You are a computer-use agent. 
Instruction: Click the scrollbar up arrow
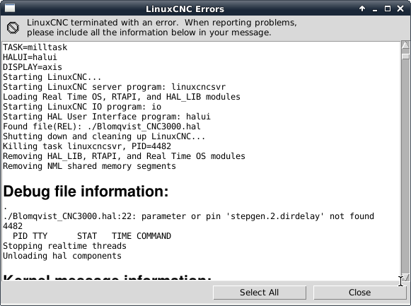tap(405, 45)
